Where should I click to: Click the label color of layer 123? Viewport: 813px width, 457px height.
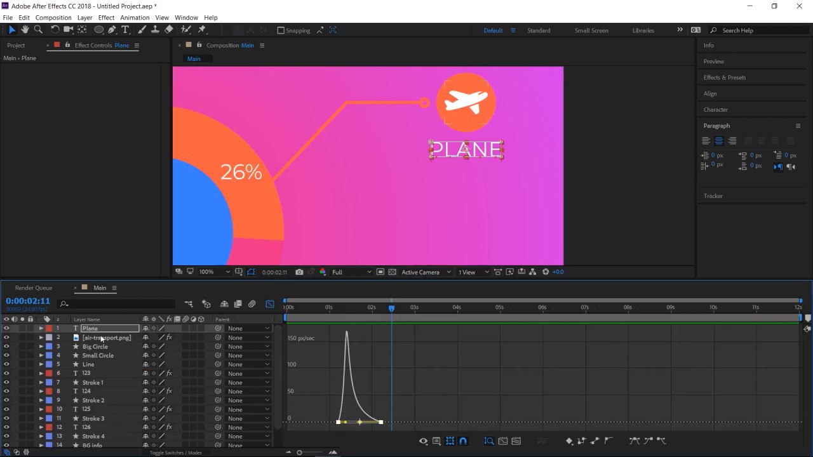[49, 373]
